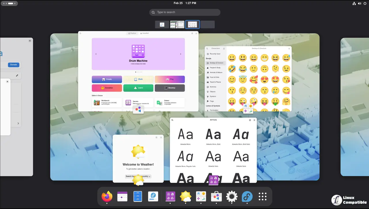
Task: Go to next featured app banner arrow
Action: point(180,54)
